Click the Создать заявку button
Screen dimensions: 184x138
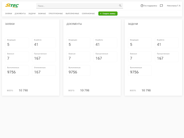tap(108, 14)
